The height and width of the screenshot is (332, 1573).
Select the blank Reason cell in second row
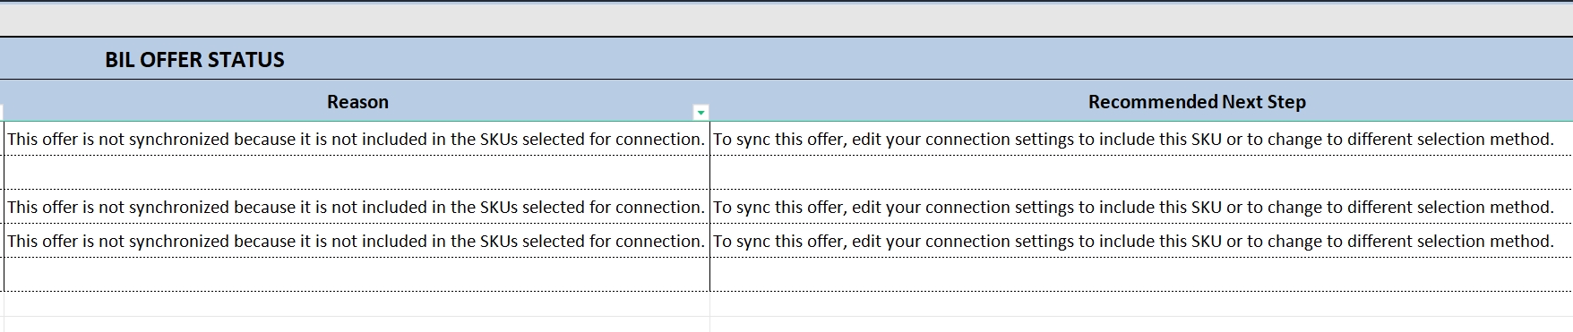pyautogui.click(x=357, y=173)
